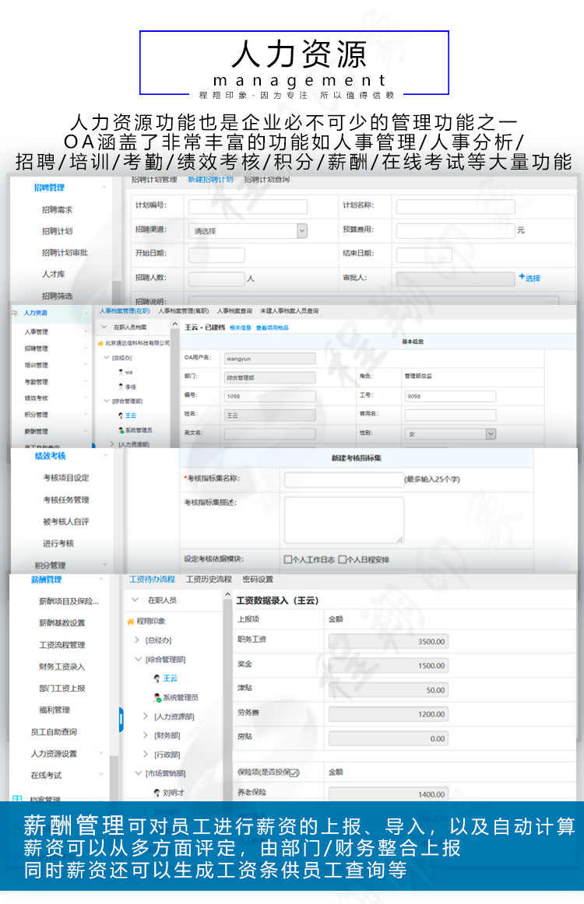Screen dimensions: 584x904
Task: Click the 相关信息 link
Action: click(240, 328)
